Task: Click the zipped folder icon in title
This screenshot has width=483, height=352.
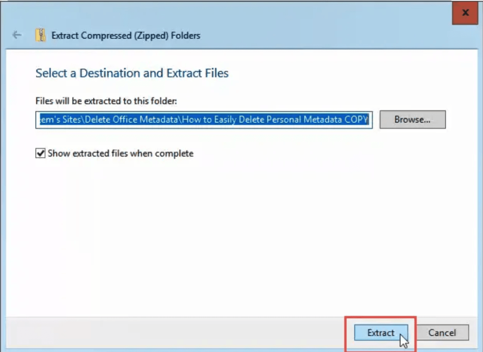Action: 40,35
